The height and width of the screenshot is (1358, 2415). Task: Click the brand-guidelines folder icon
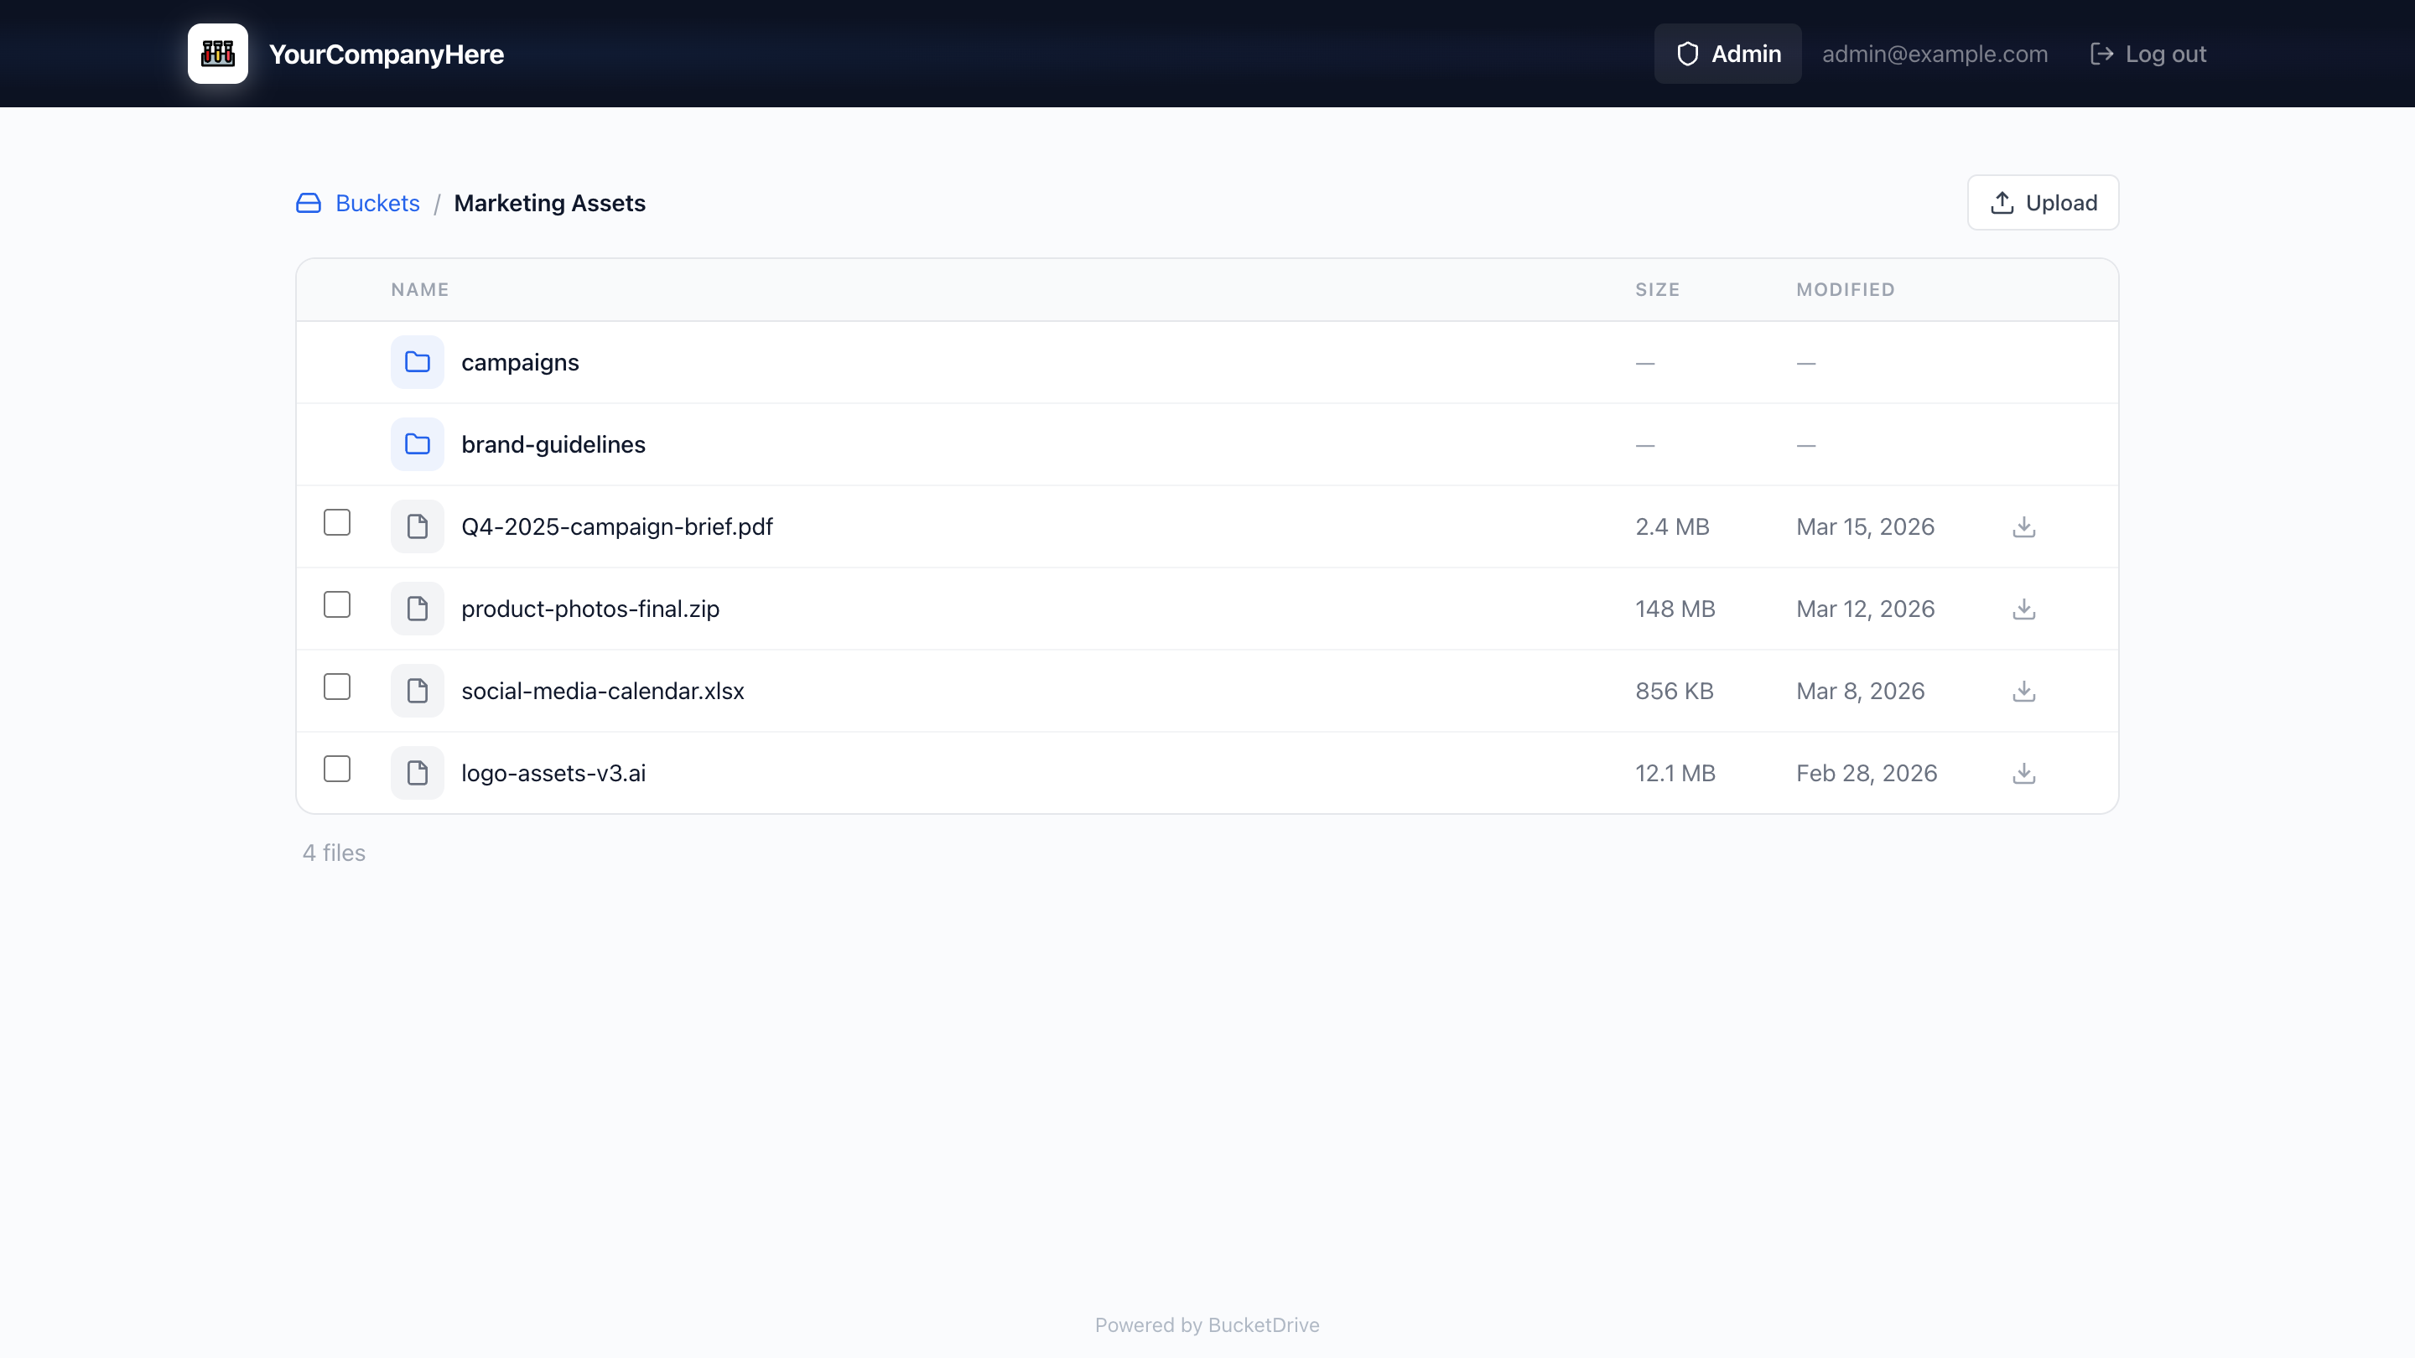tap(418, 444)
